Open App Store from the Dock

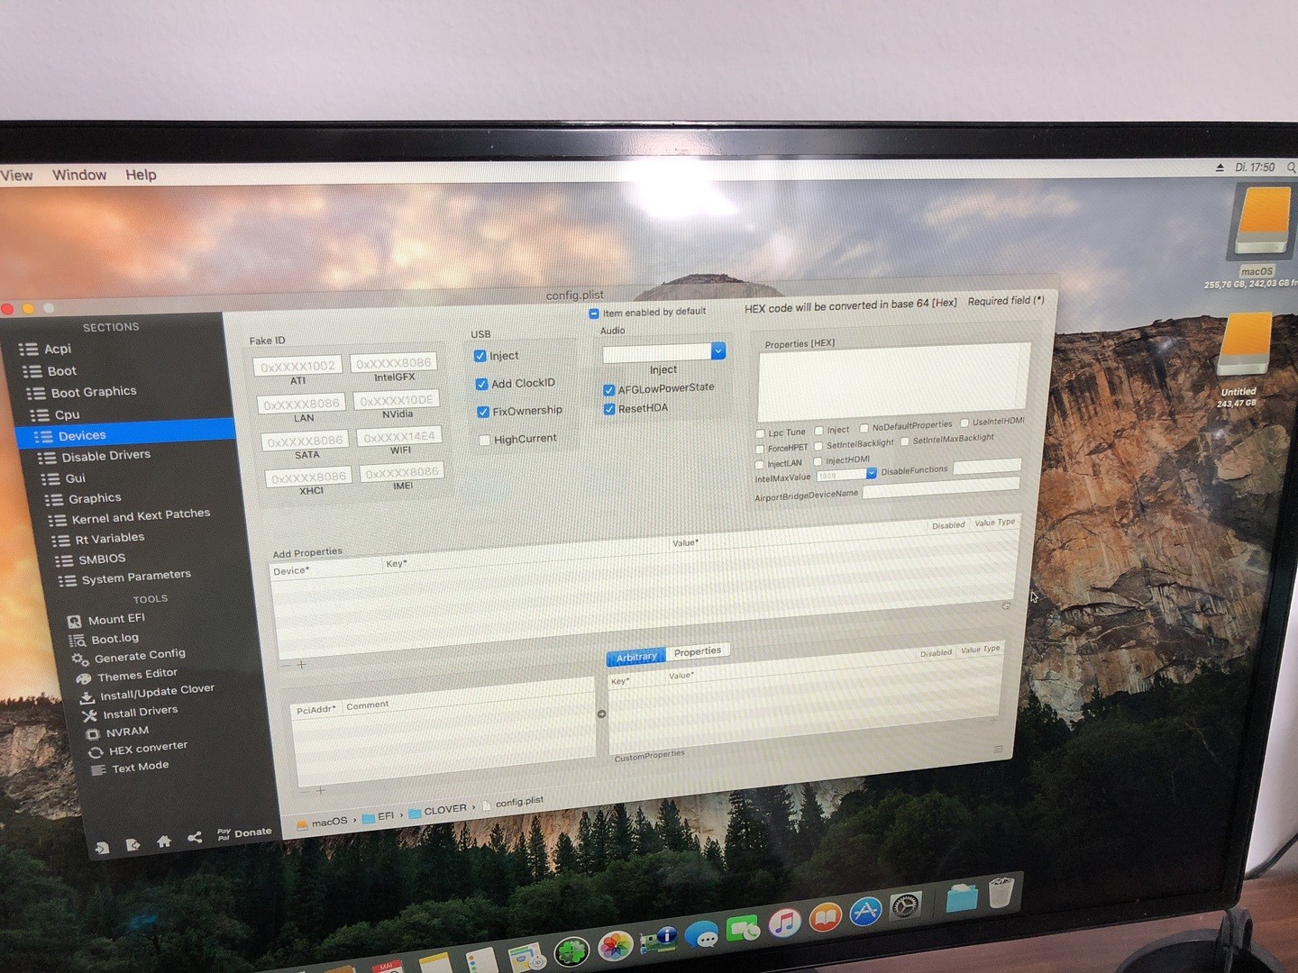(865, 912)
